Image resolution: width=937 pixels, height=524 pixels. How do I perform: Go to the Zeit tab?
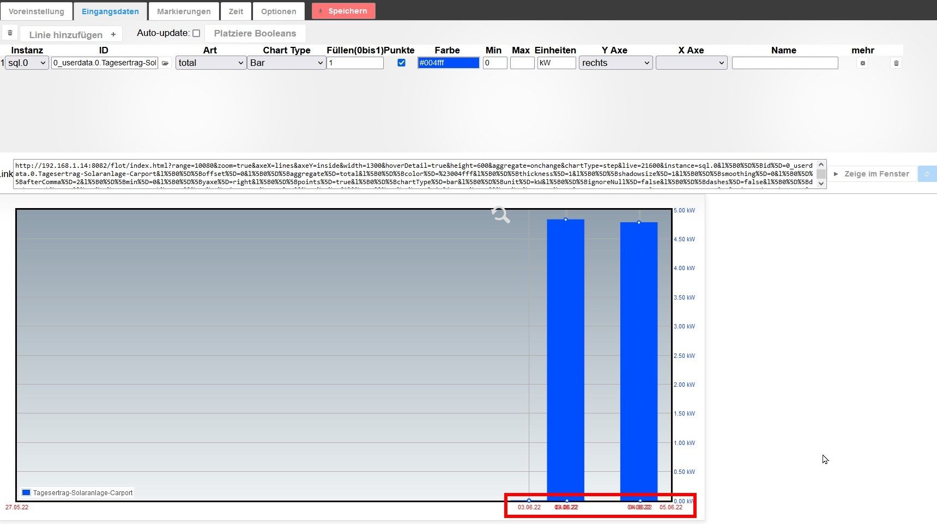click(236, 11)
